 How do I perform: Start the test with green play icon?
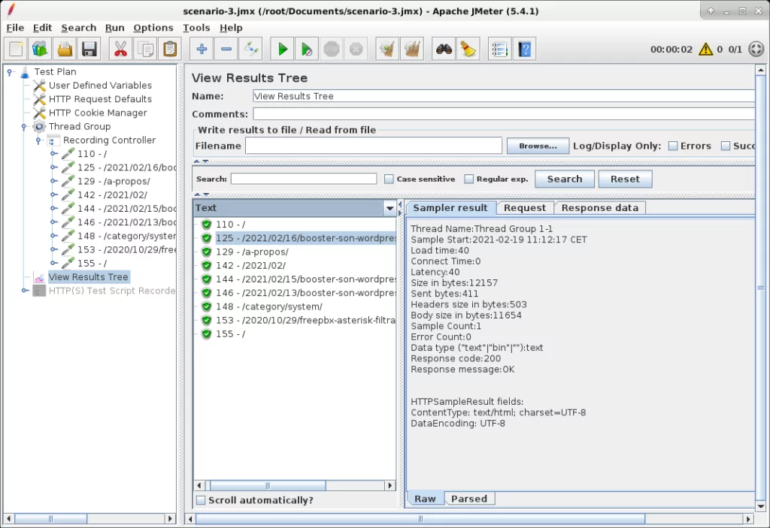(283, 49)
